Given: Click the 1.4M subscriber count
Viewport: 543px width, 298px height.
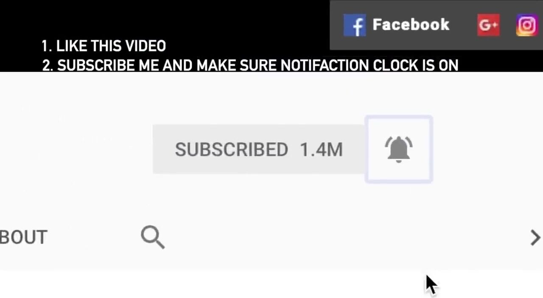Looking at the screenshot, I should (321, 149).
